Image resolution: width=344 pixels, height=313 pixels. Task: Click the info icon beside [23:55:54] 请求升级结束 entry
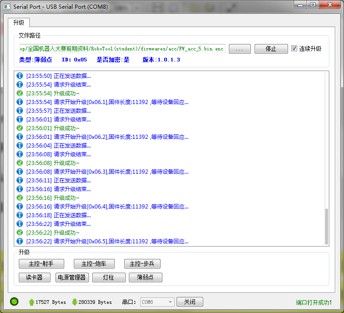coord(20,84)
